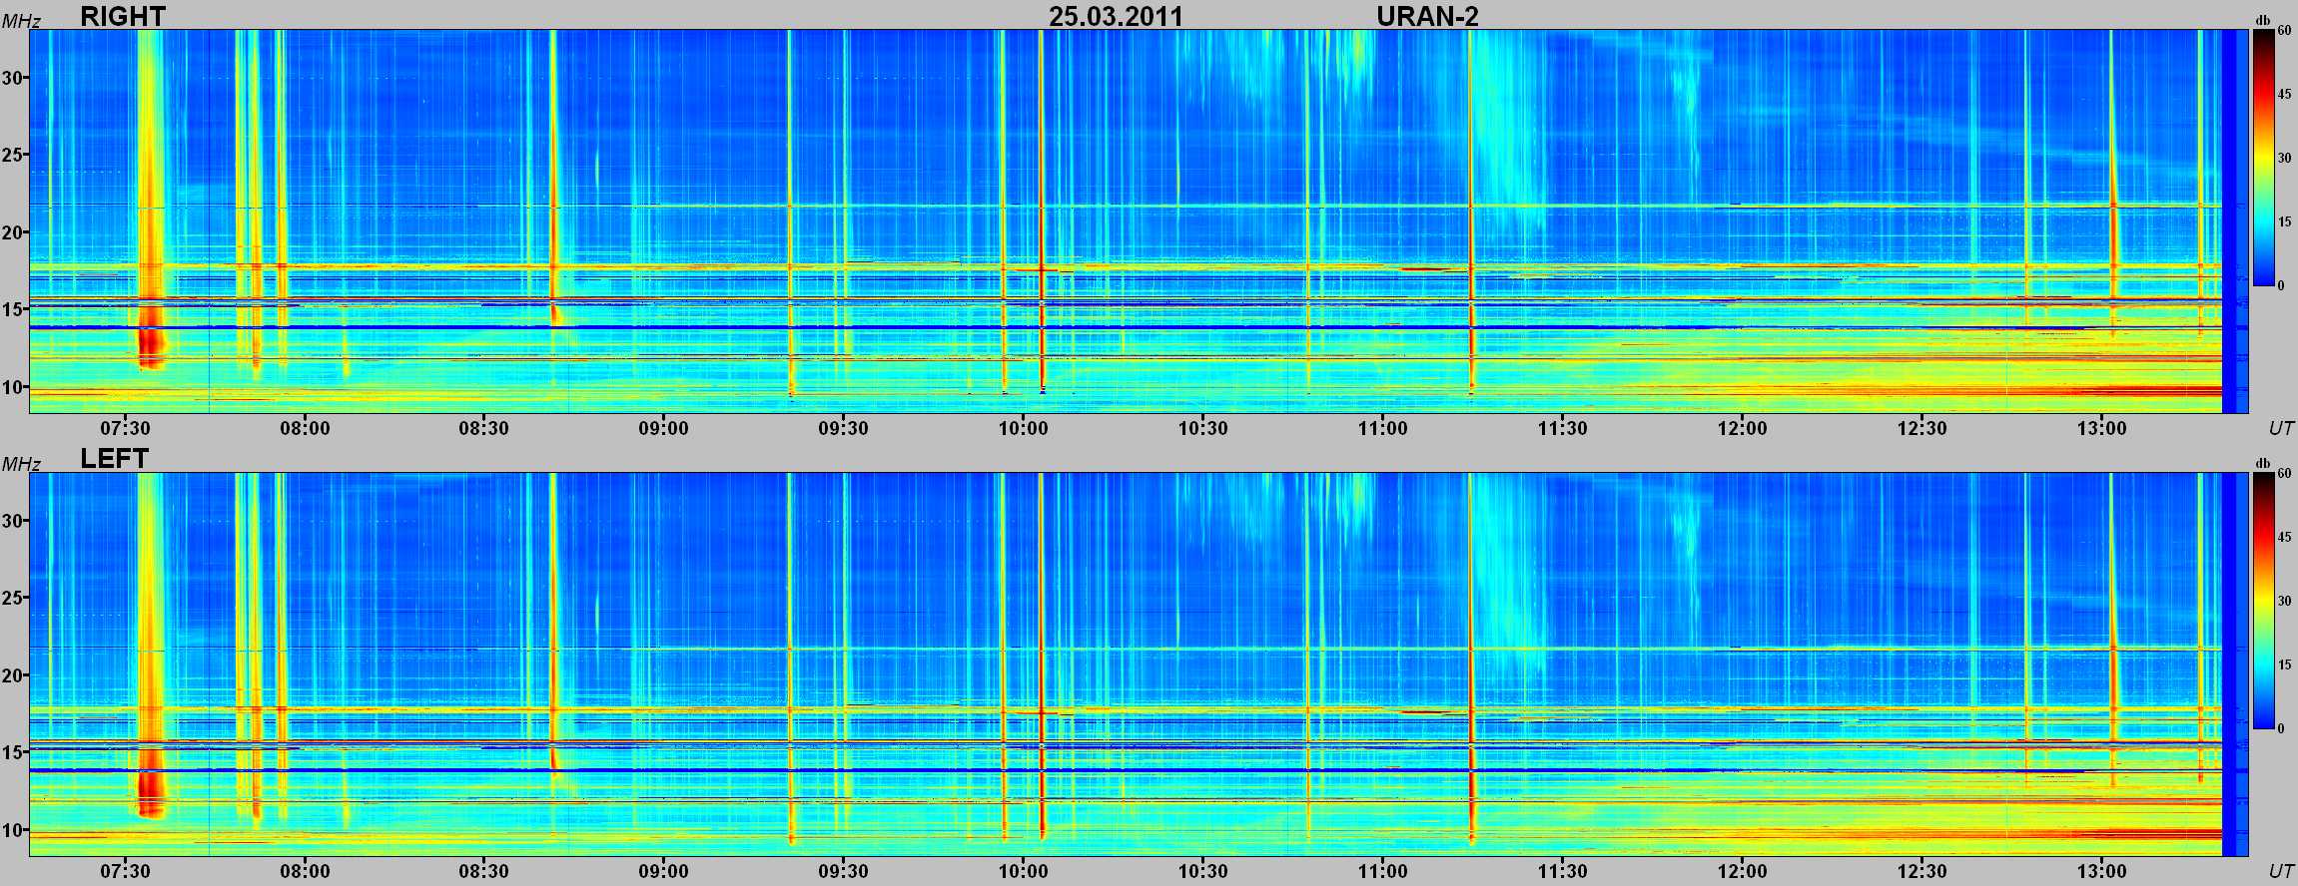Click the MHz axis label of the lower panel
Image resolution: width=2298 pixels, height=886 pixels.
click(20, 464)
